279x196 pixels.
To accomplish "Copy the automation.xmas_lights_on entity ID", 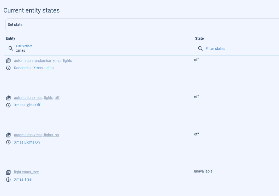I will click(x=8, y=135).
